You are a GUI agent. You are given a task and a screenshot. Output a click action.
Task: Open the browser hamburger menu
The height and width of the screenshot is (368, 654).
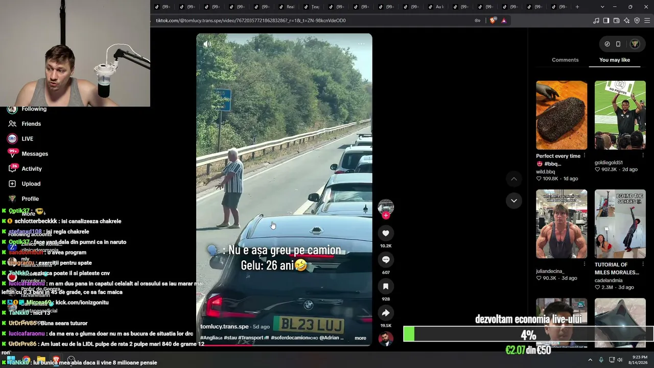pyautogui.click(x=648, y=20)
